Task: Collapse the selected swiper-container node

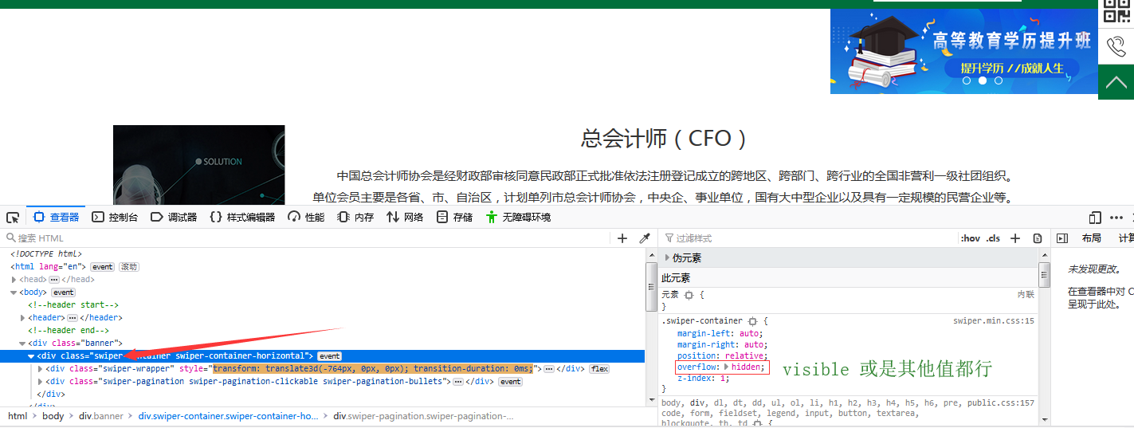Action: 31,356
